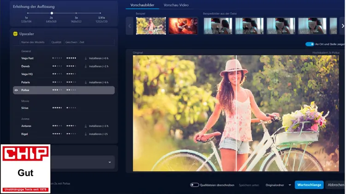This screenshot has width=346, height=194.
Task: Click download icon for Vega Fast
Action: point(86,59)
